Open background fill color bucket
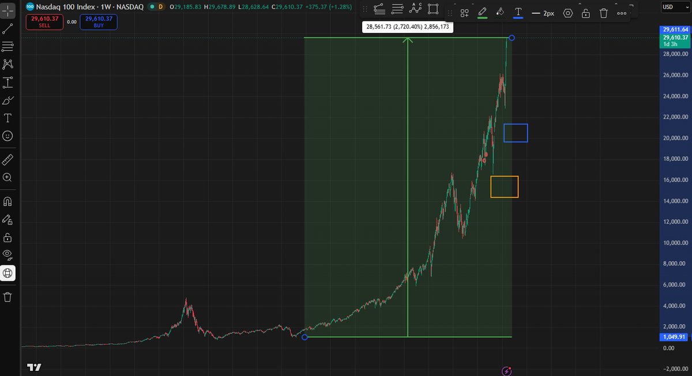 501,13
